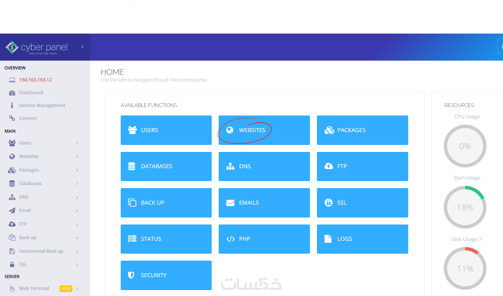
Task: Expand the DNS submenu chevron
Action: (77, 197)
